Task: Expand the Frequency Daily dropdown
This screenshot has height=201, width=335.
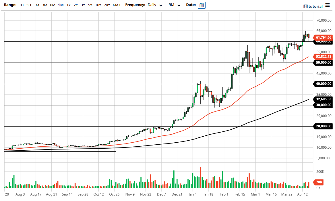Action: point(152,5)
